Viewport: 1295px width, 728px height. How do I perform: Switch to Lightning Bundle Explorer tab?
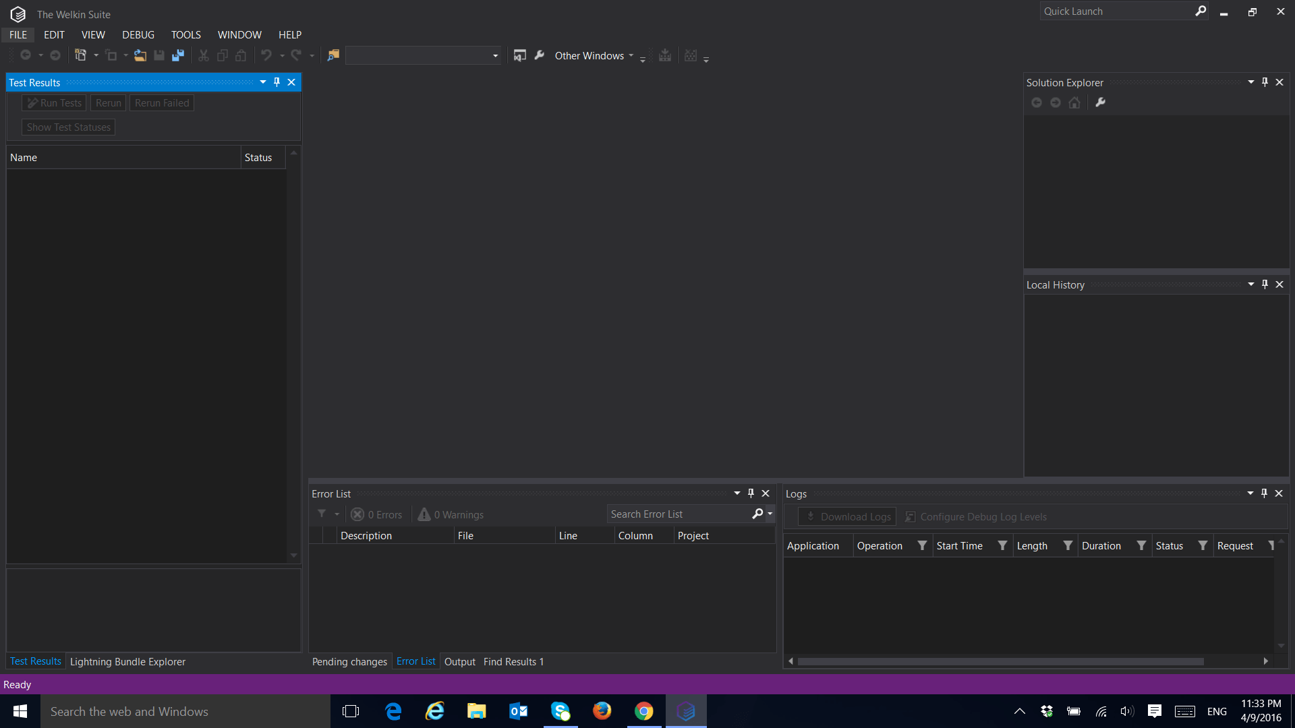pyautogui.click(x=127, y=661)
